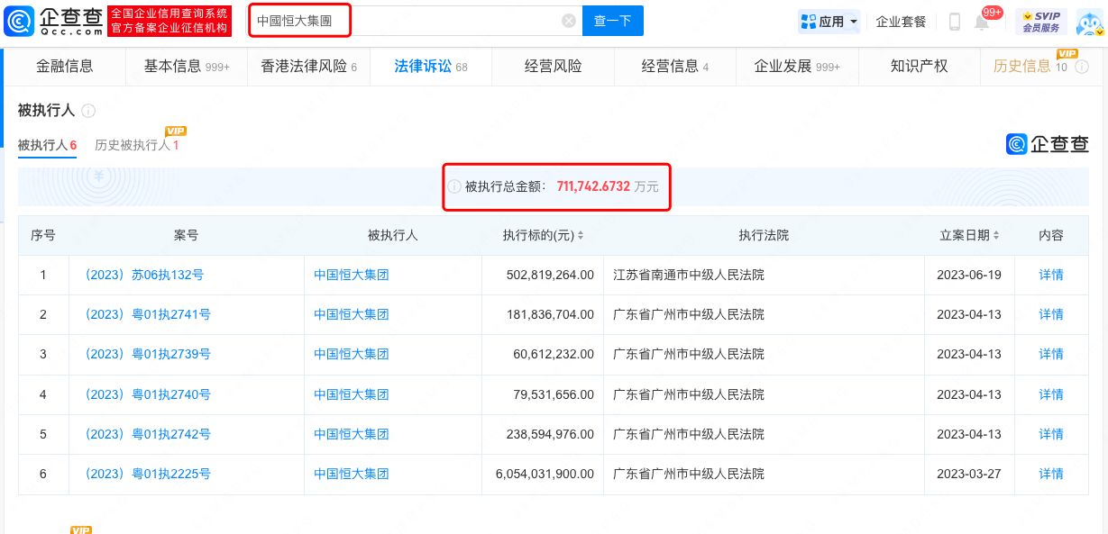The height and width of the screenshot is (534, 1108).
Task: Click the amount 60,612,232.00
Action: click(x=554, y=354)
